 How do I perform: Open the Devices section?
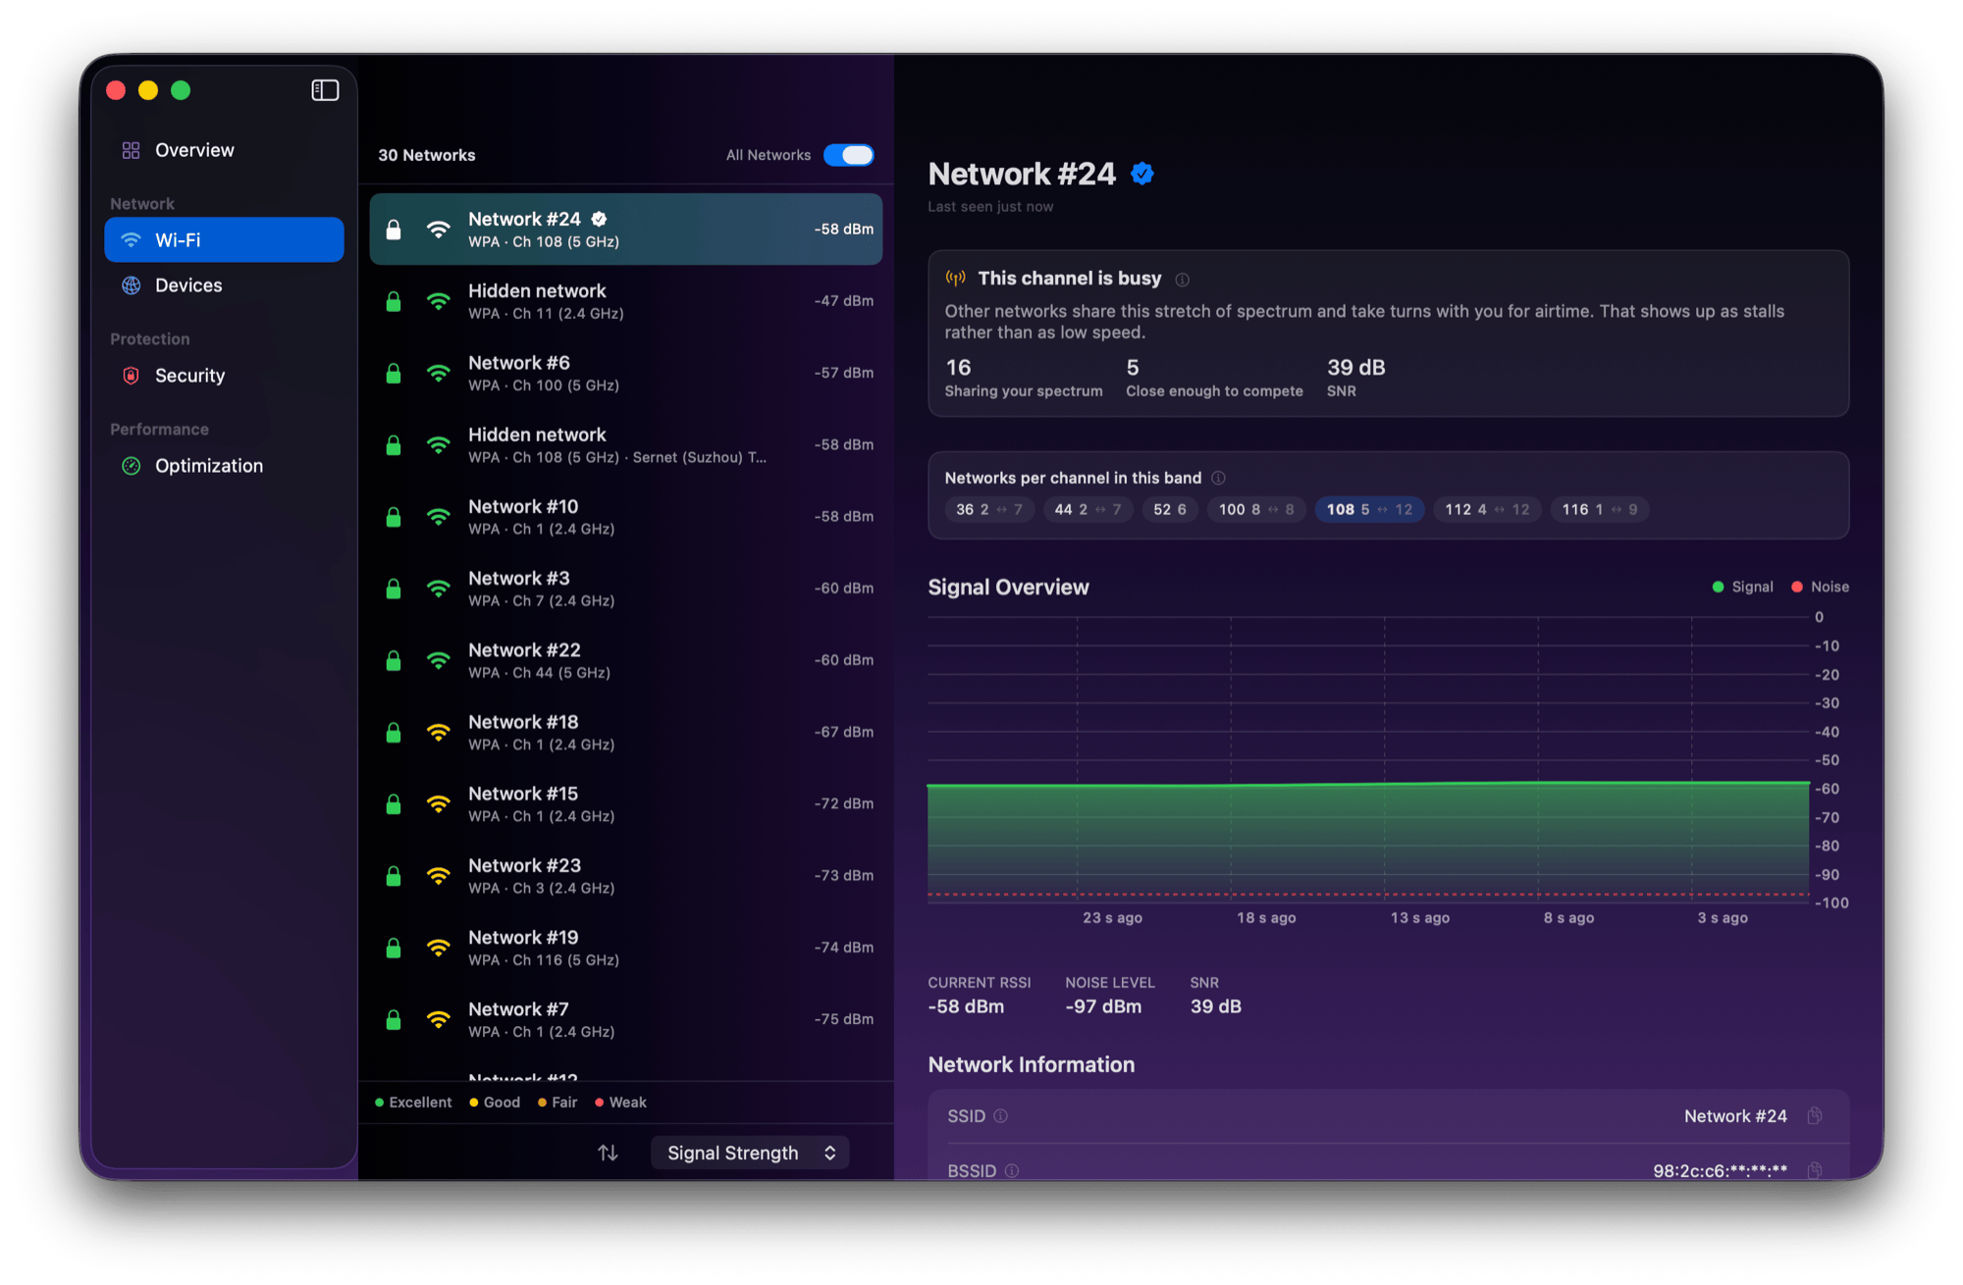[x=224, y=285]
